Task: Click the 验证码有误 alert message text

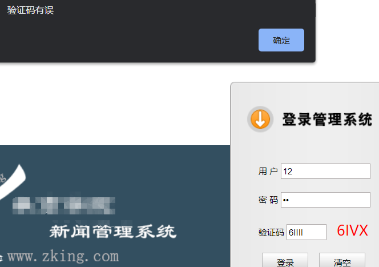Action: 30,10
